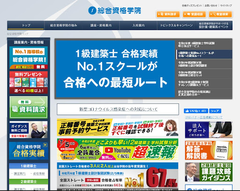Select 1級建築士実績No.1スクール slide item

[x=204, y=54]
